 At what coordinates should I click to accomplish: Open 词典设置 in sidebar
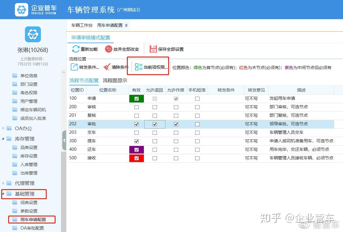click(29, 203)
